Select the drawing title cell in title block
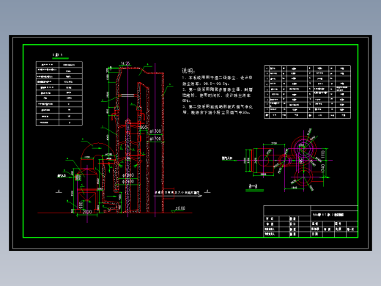The image size is (381, 286). (x=334, y=215)
